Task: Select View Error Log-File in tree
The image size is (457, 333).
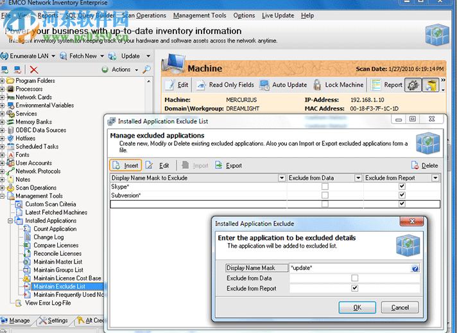Action: point(47,303)
